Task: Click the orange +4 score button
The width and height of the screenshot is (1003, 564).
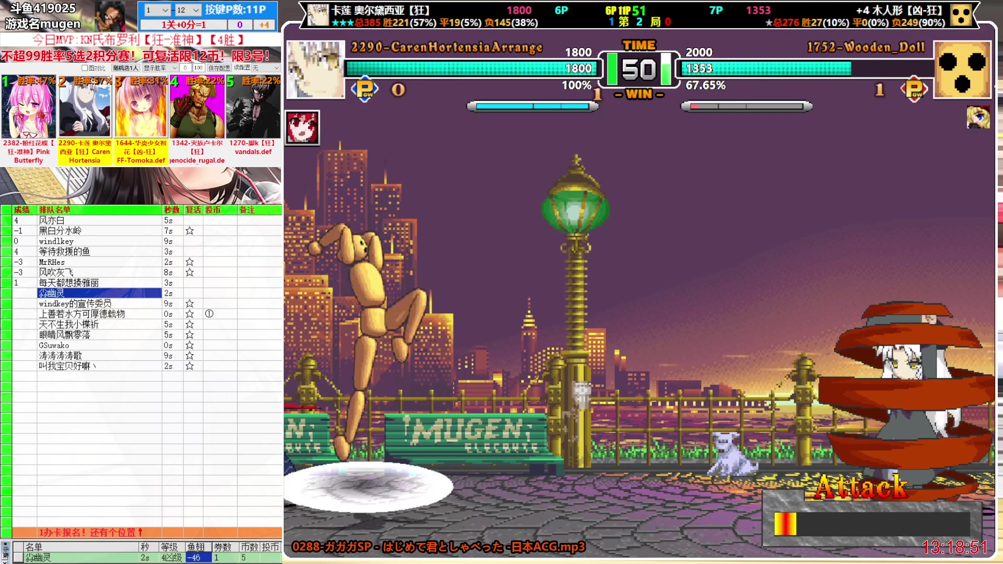Action: (x=264, y=25)
